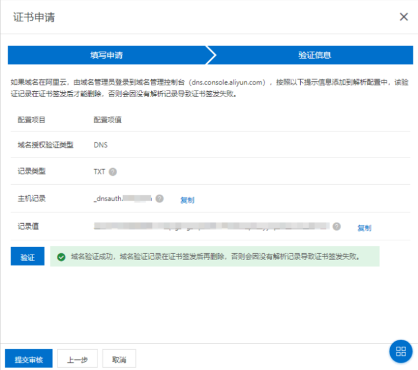The image size is (418, 370).
Task: Select the 填写申请 step tab
Action: [x=106, y=55]
